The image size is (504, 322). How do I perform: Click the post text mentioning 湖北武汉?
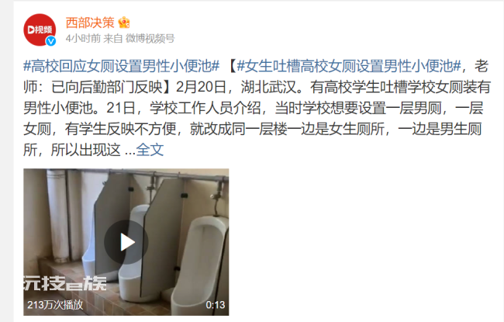coord(268,87)
